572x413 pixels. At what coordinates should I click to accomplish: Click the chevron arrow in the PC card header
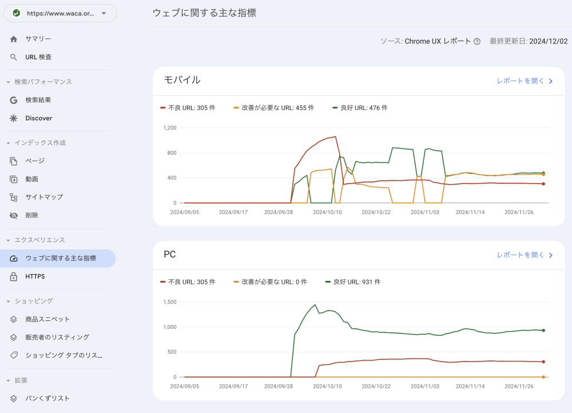(x=550, y=255)
